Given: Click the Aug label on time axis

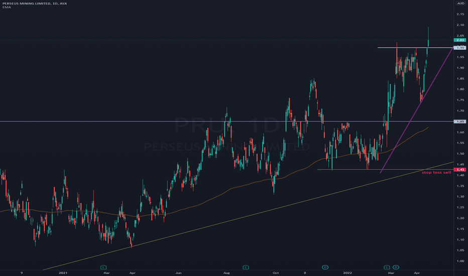Looking at the screenshot, I should 226,272.
